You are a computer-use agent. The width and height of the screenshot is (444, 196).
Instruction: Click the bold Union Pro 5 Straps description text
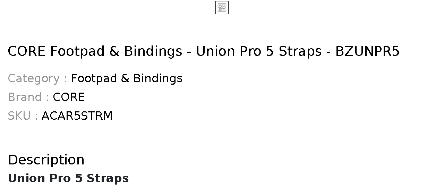[68, 178]
